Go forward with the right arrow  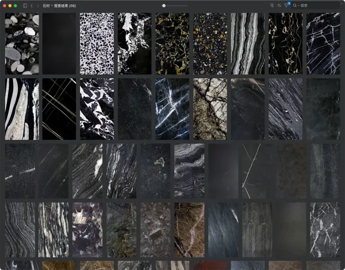(x=38, y=5)
